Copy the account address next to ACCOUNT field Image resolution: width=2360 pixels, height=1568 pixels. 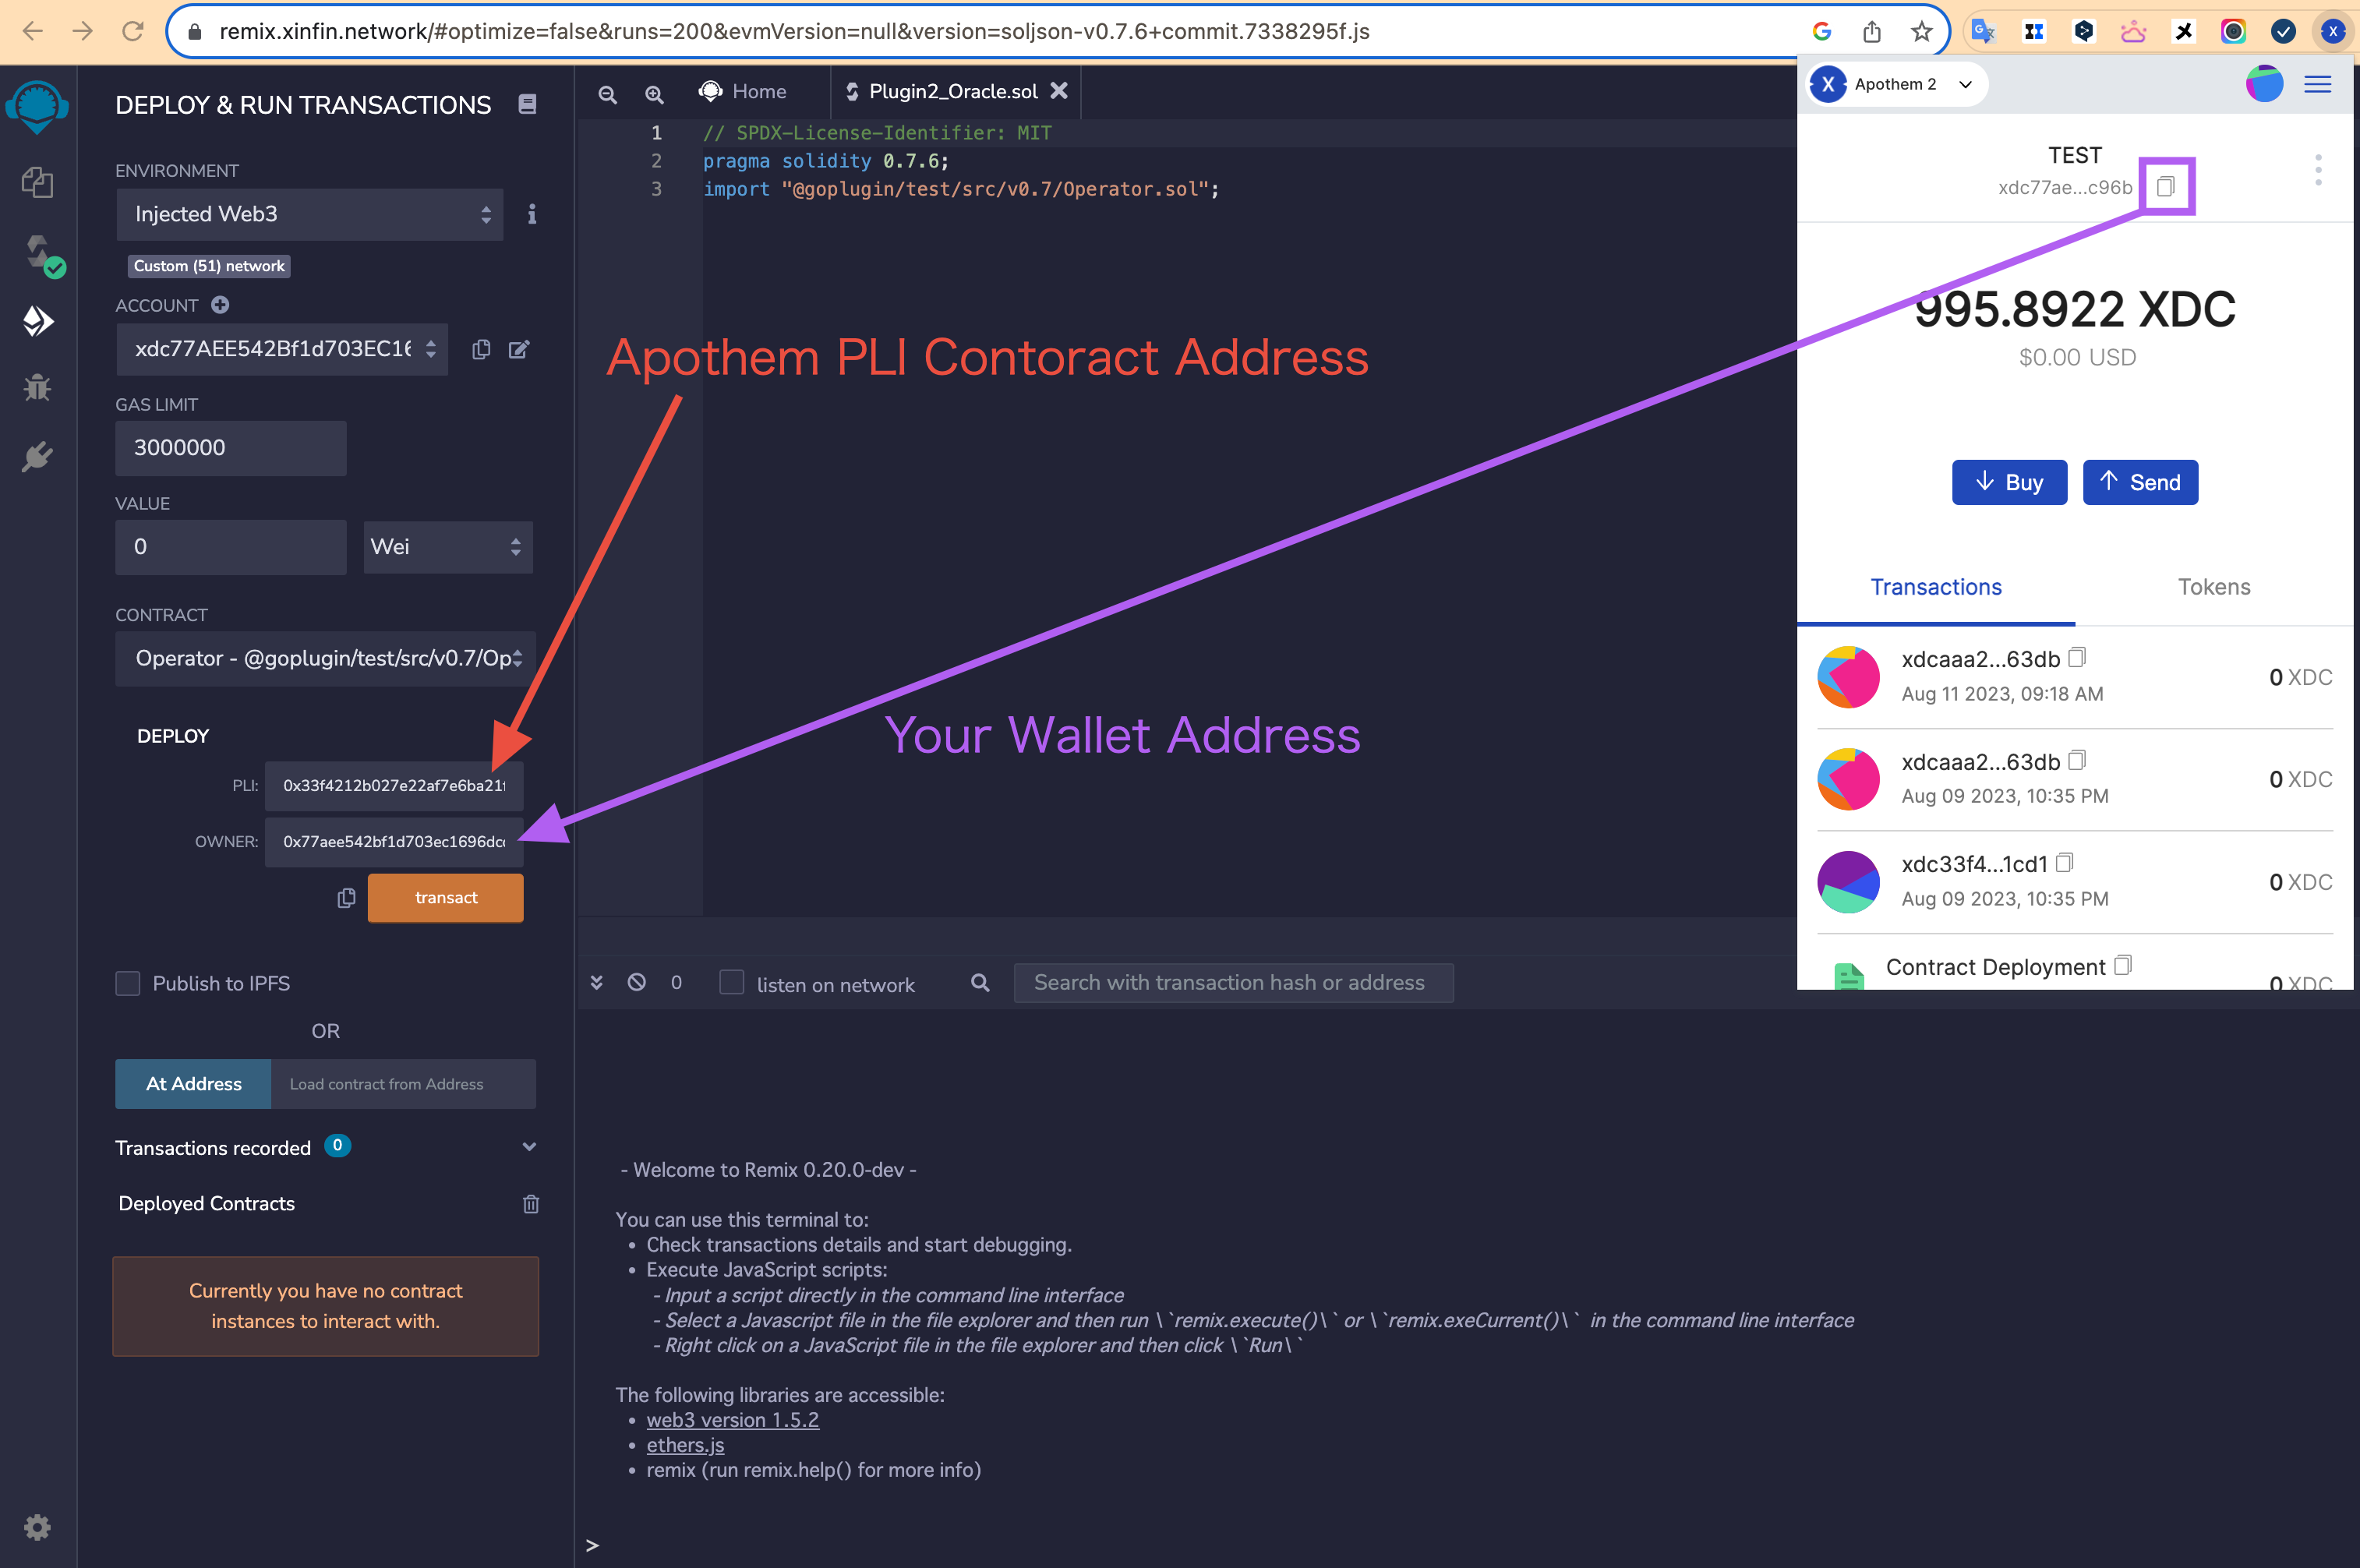click(x=481, y=349)
